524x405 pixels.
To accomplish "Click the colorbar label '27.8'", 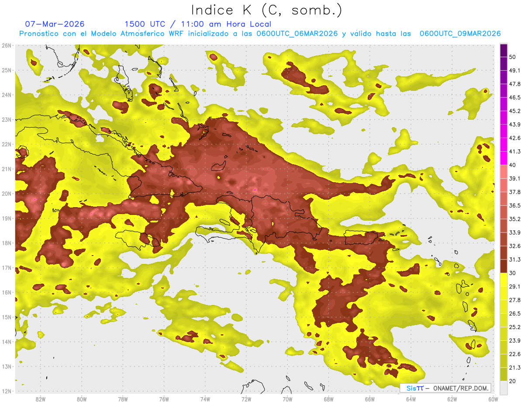I will 515,300.
